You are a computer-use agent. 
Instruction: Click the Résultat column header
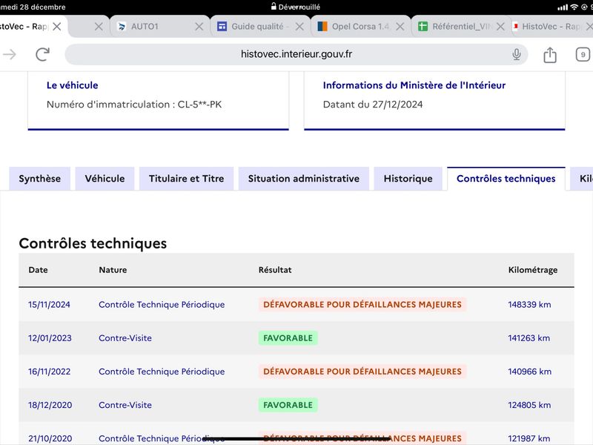pyautogui.click(x=275, y=270)
